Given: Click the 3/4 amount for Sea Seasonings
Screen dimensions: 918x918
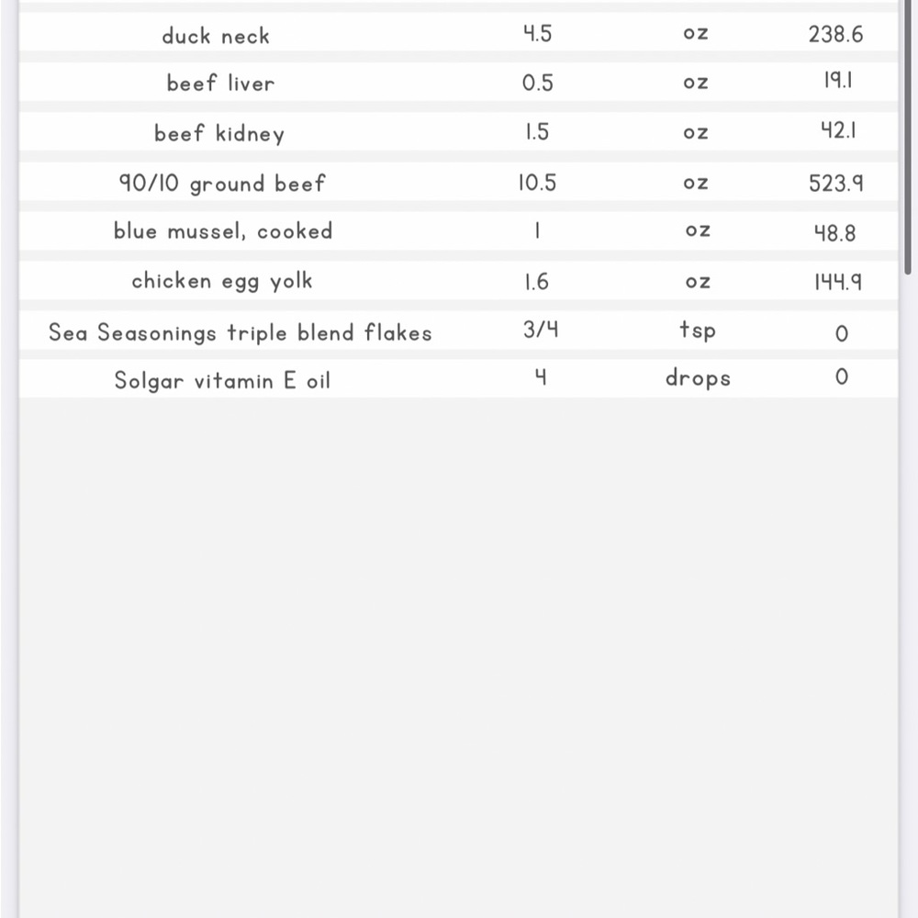Looking at the screenshot, I should (x=541, y=330).
